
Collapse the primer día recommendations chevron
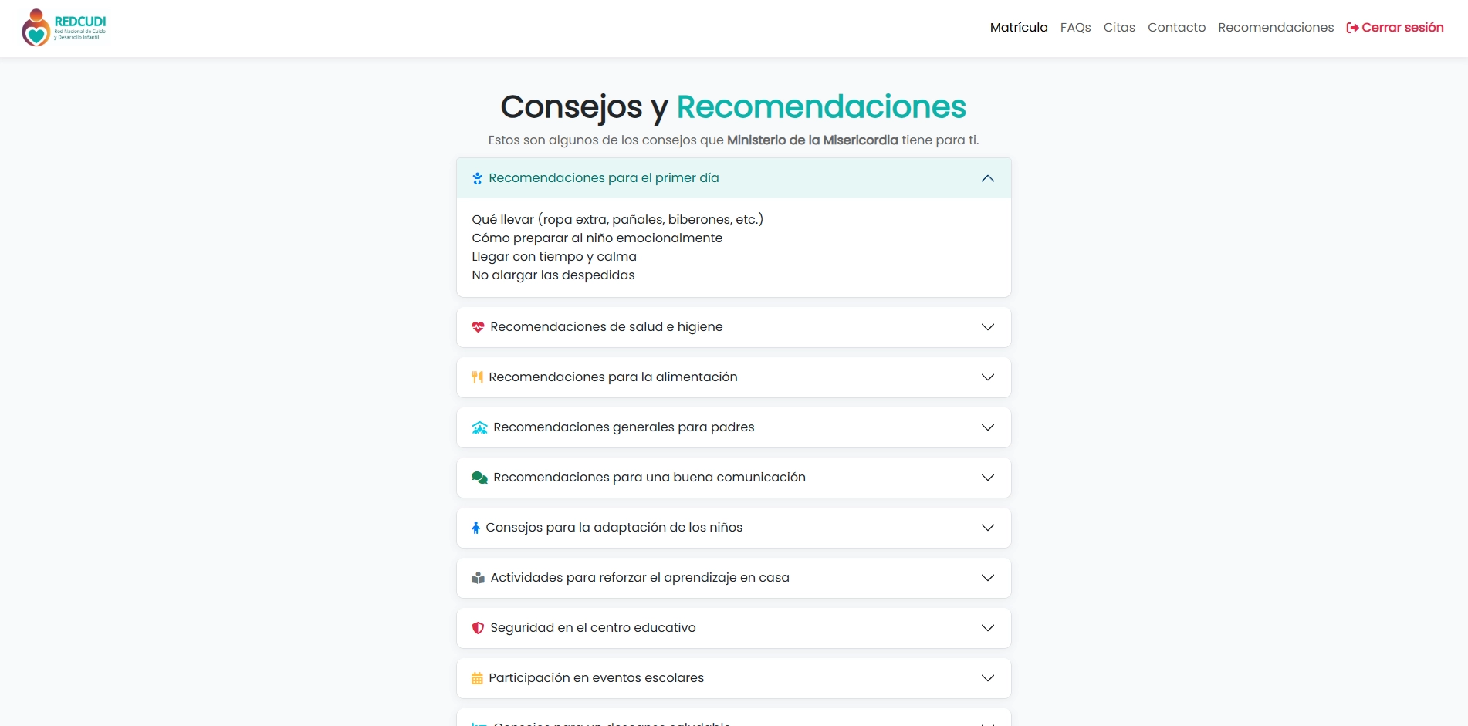tap(987, 178)
